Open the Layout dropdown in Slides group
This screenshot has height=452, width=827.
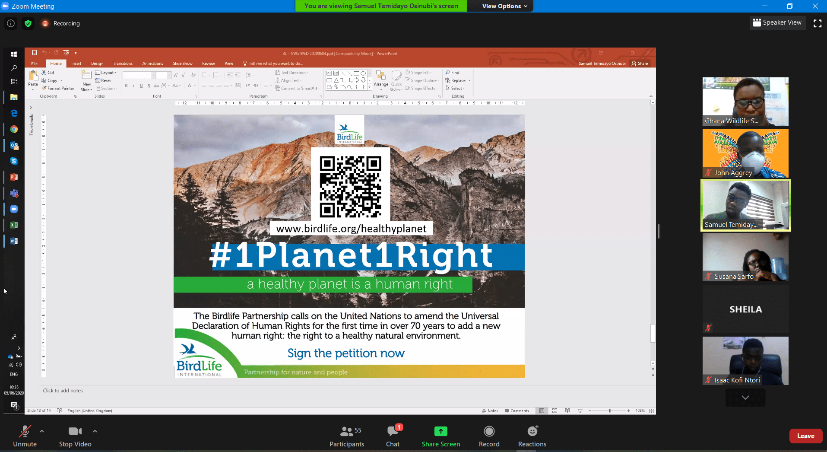(106, 73)
